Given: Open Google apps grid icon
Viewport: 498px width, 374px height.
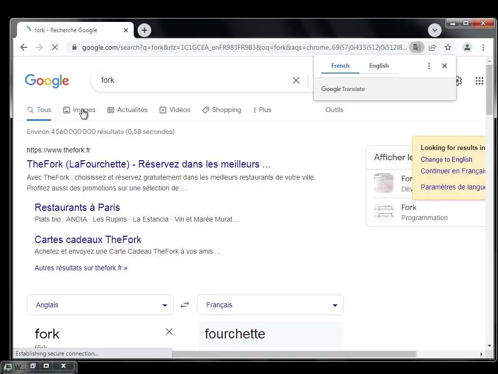Looking at the screenshot, I should click(x=479, y=81).
